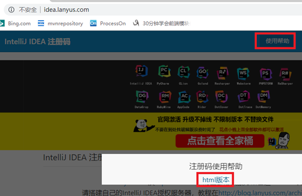Click the AppCode product icon
The height and width of the screenshot is (196, 302).
(184, 97)
